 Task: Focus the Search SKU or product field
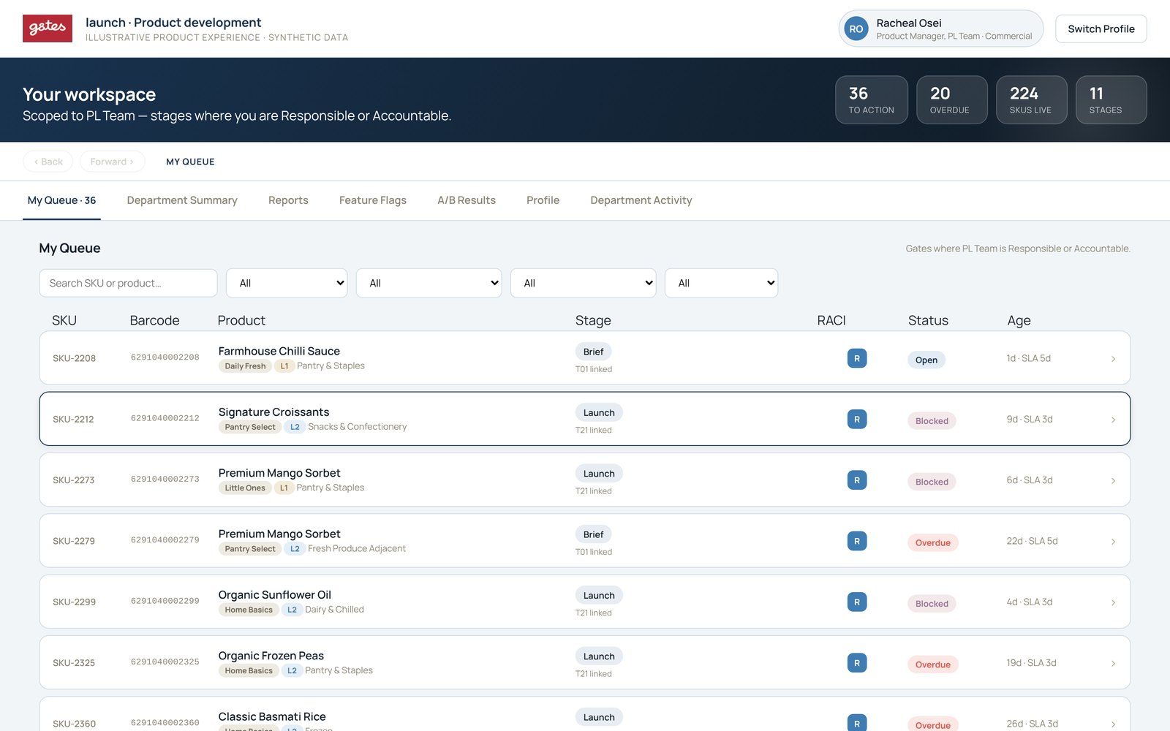[x=128, y=283]
